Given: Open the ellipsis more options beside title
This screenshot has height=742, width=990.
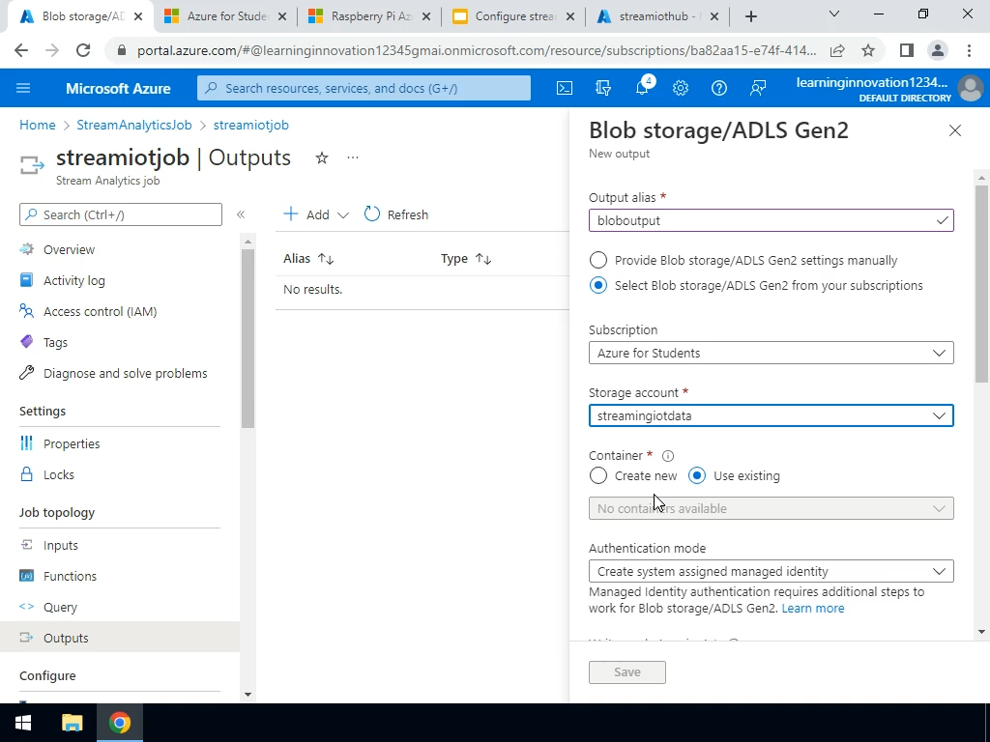Looking at the screenshot, I should pyautogui.click(x=353, y=157).
